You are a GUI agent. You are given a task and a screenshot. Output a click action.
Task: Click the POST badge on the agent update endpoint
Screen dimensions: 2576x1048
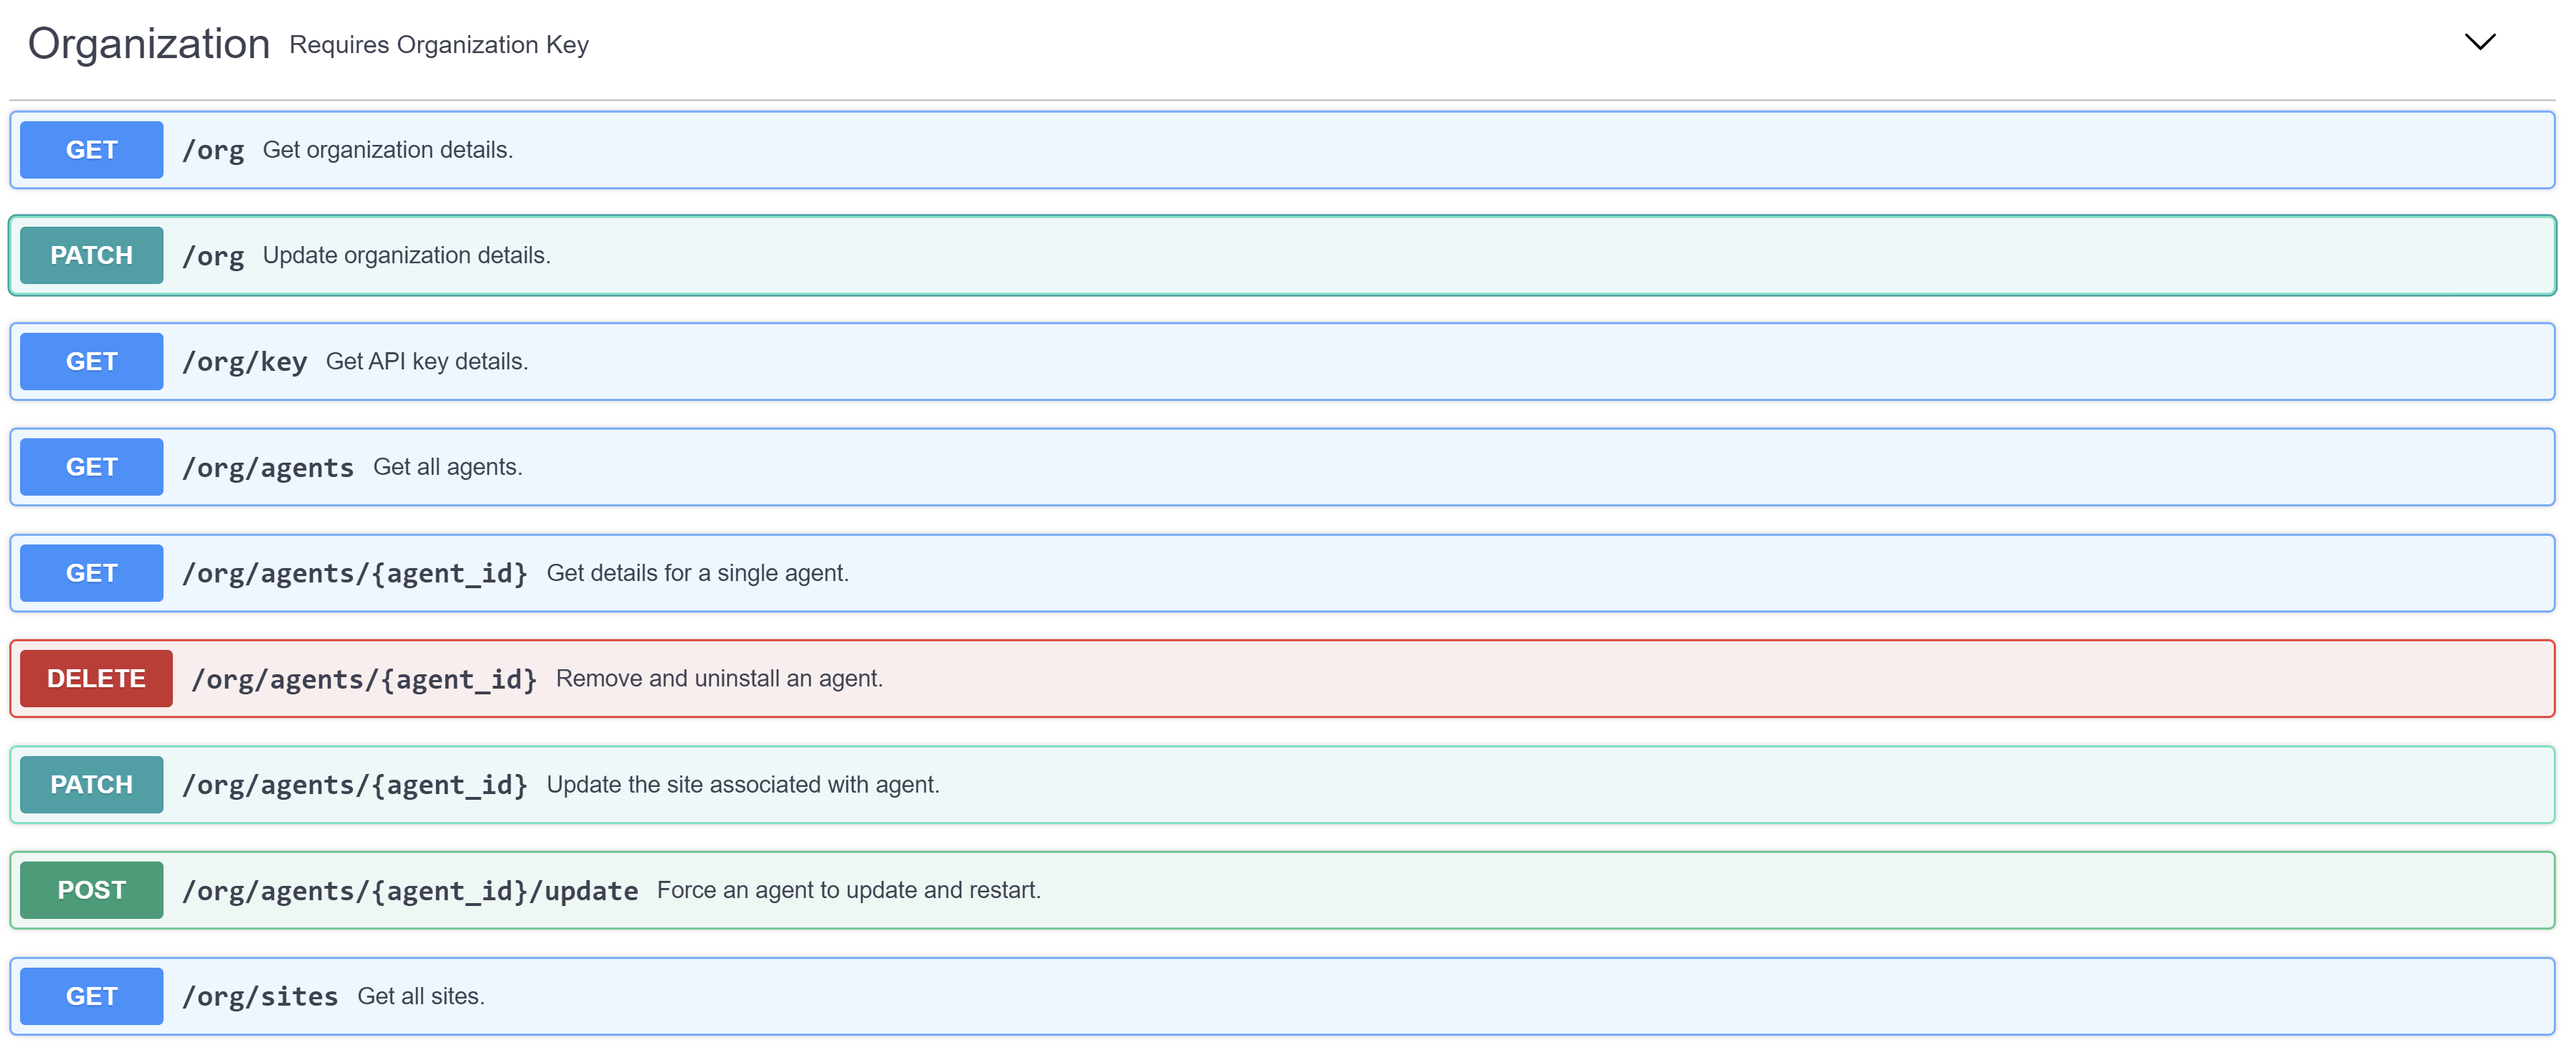[x=90, y=889]
